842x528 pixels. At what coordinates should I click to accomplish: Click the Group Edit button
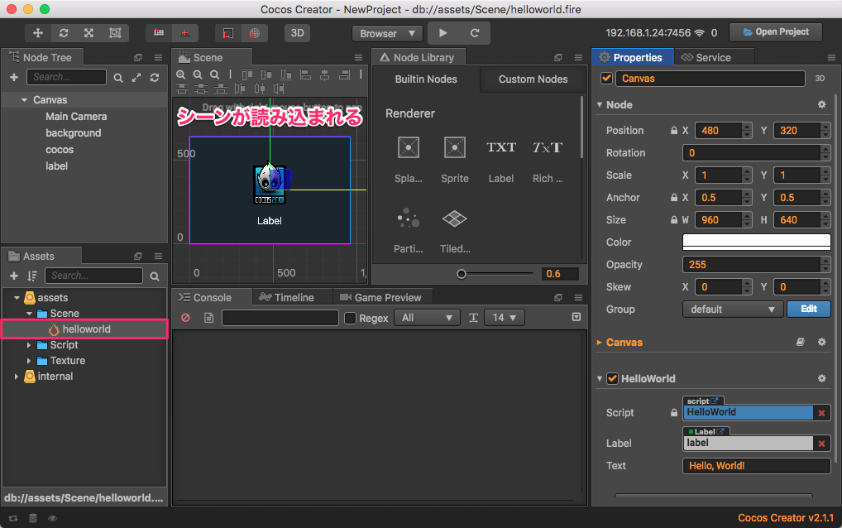click(x=809, y=309)
